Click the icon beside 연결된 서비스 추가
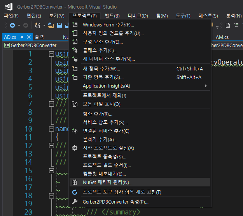The width and height of the screenshot is (243, 216). pos(75,131)
